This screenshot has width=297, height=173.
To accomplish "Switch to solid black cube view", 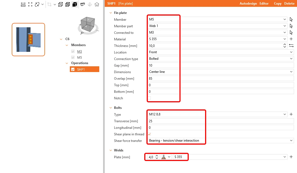I will pyautogui.click(x=75, y=5).
